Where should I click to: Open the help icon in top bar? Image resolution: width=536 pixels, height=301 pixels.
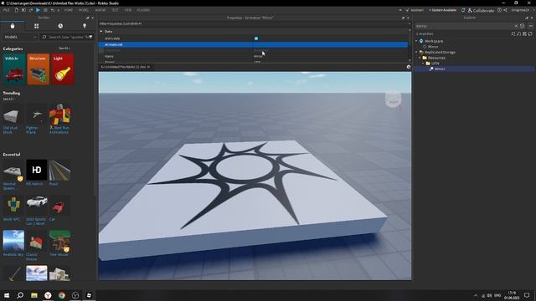[x=499, y=10]
